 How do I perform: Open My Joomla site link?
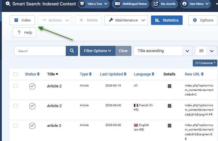(165, 4)
